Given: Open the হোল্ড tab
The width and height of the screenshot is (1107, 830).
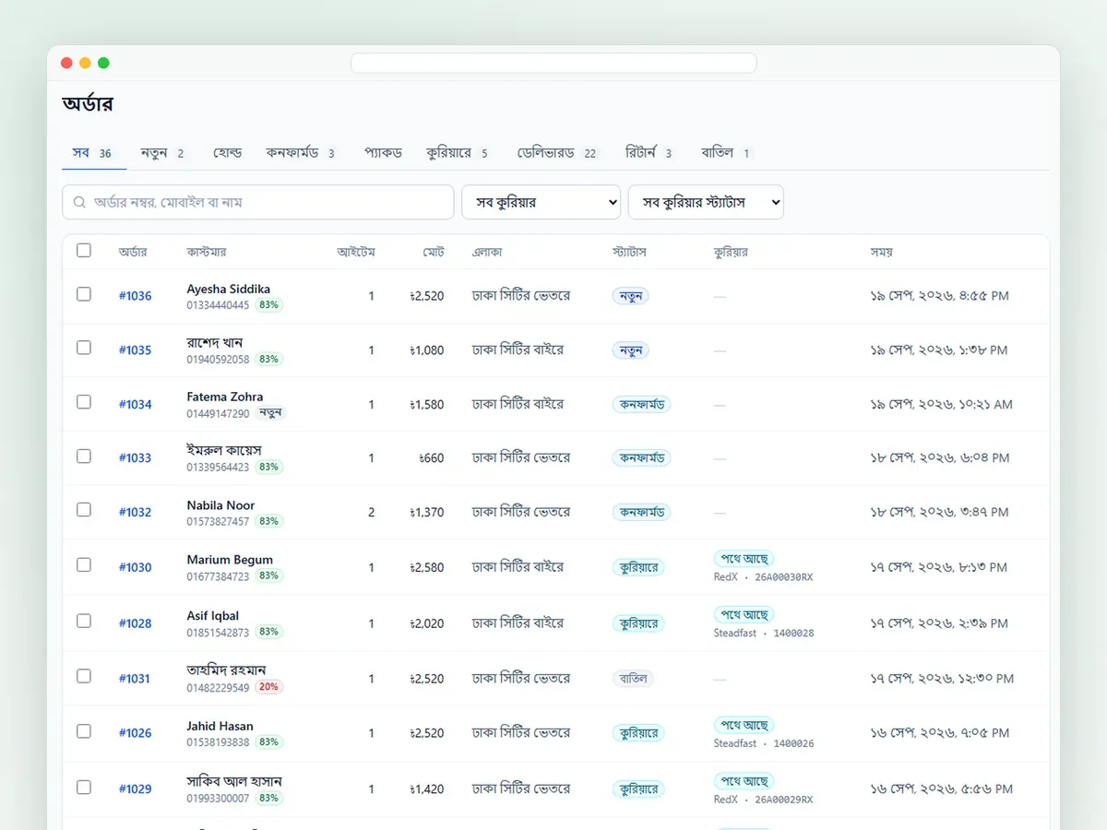Looking at the screenshot, I should [227, 153].
